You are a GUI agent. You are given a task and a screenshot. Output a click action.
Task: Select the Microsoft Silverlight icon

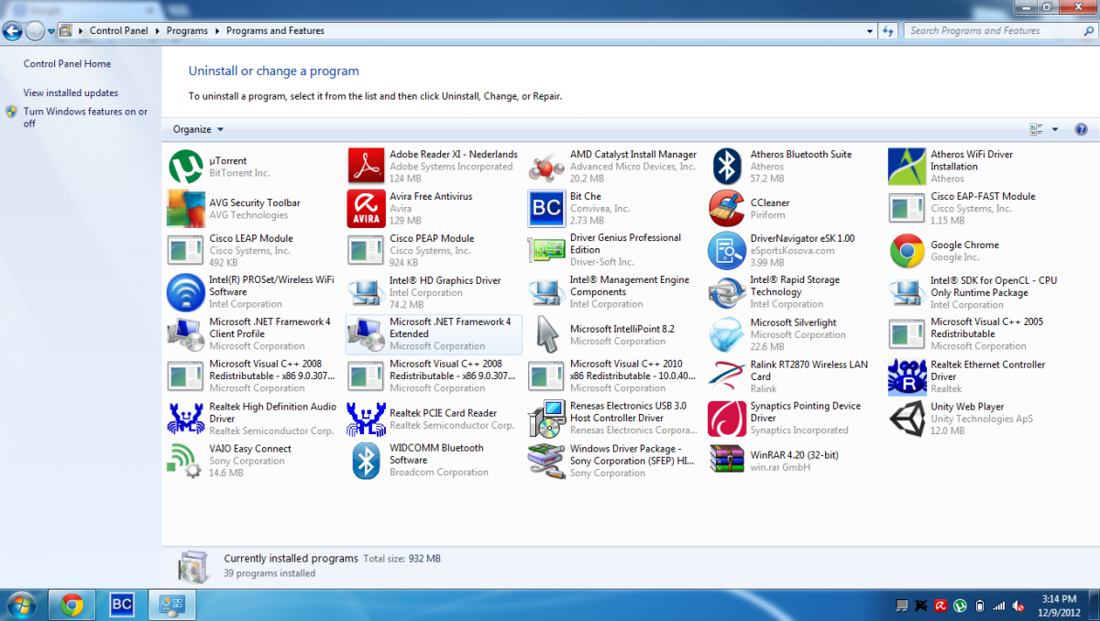click(x=727, y=334)
